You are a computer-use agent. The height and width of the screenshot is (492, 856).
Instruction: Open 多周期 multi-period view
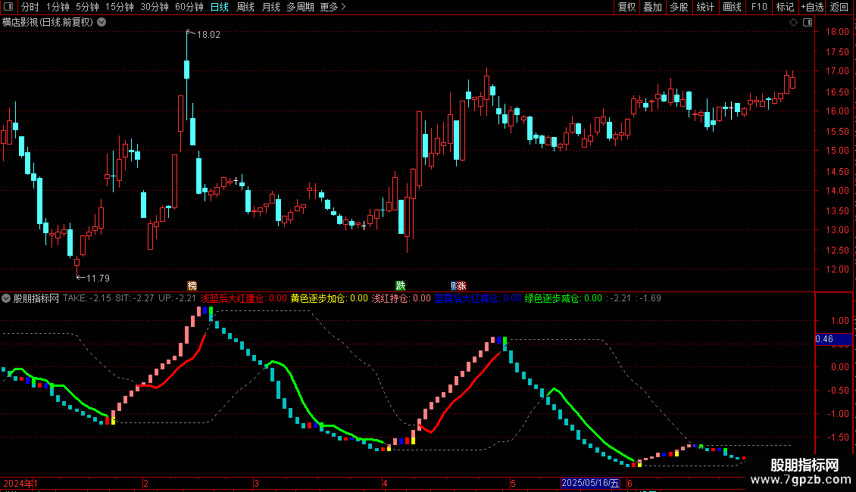(300, 7)
